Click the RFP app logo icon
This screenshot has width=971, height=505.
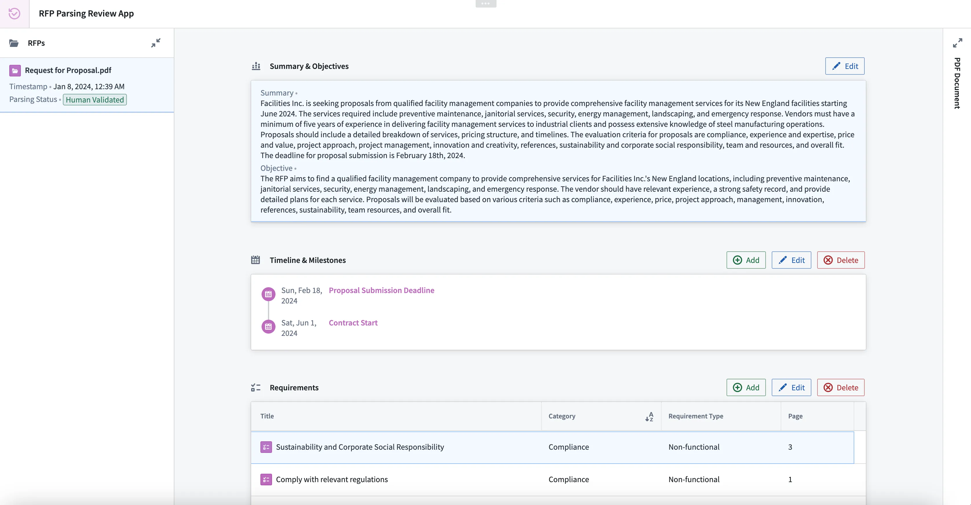click(14, 14)
